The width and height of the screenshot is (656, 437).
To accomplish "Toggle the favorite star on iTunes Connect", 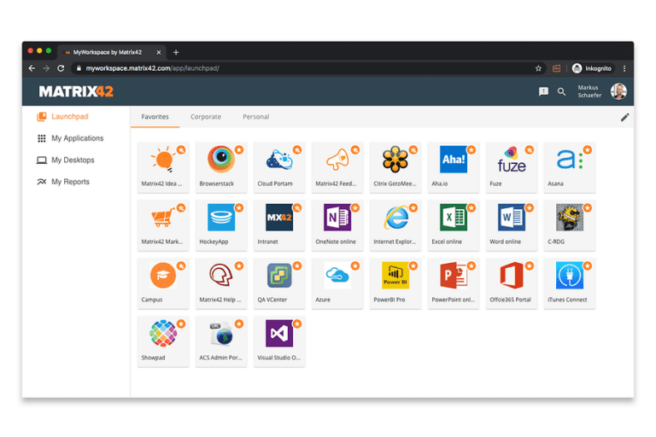I will [x=588, y=266].
